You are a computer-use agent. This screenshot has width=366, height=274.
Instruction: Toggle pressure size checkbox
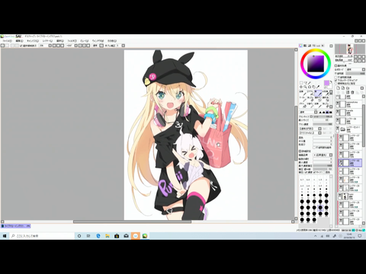[314, 172]
